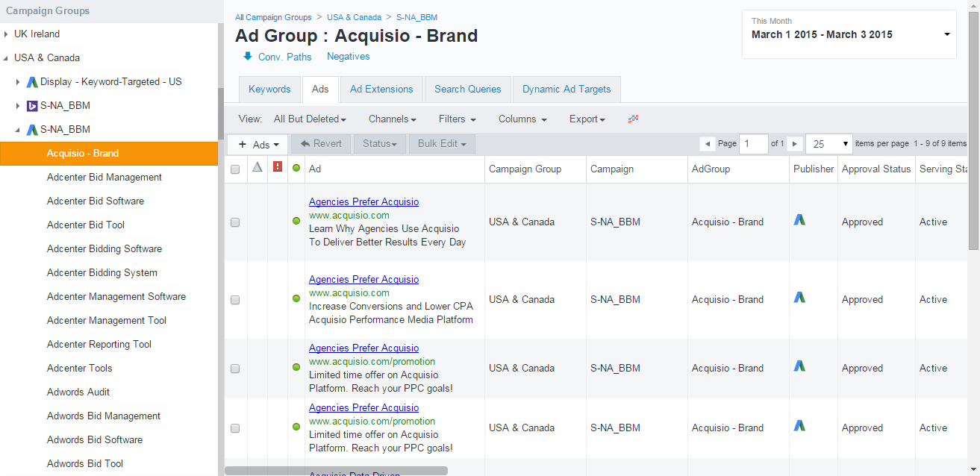Collapse the USA & Canada campaign group
980x476 pixels.
[6, 58]
